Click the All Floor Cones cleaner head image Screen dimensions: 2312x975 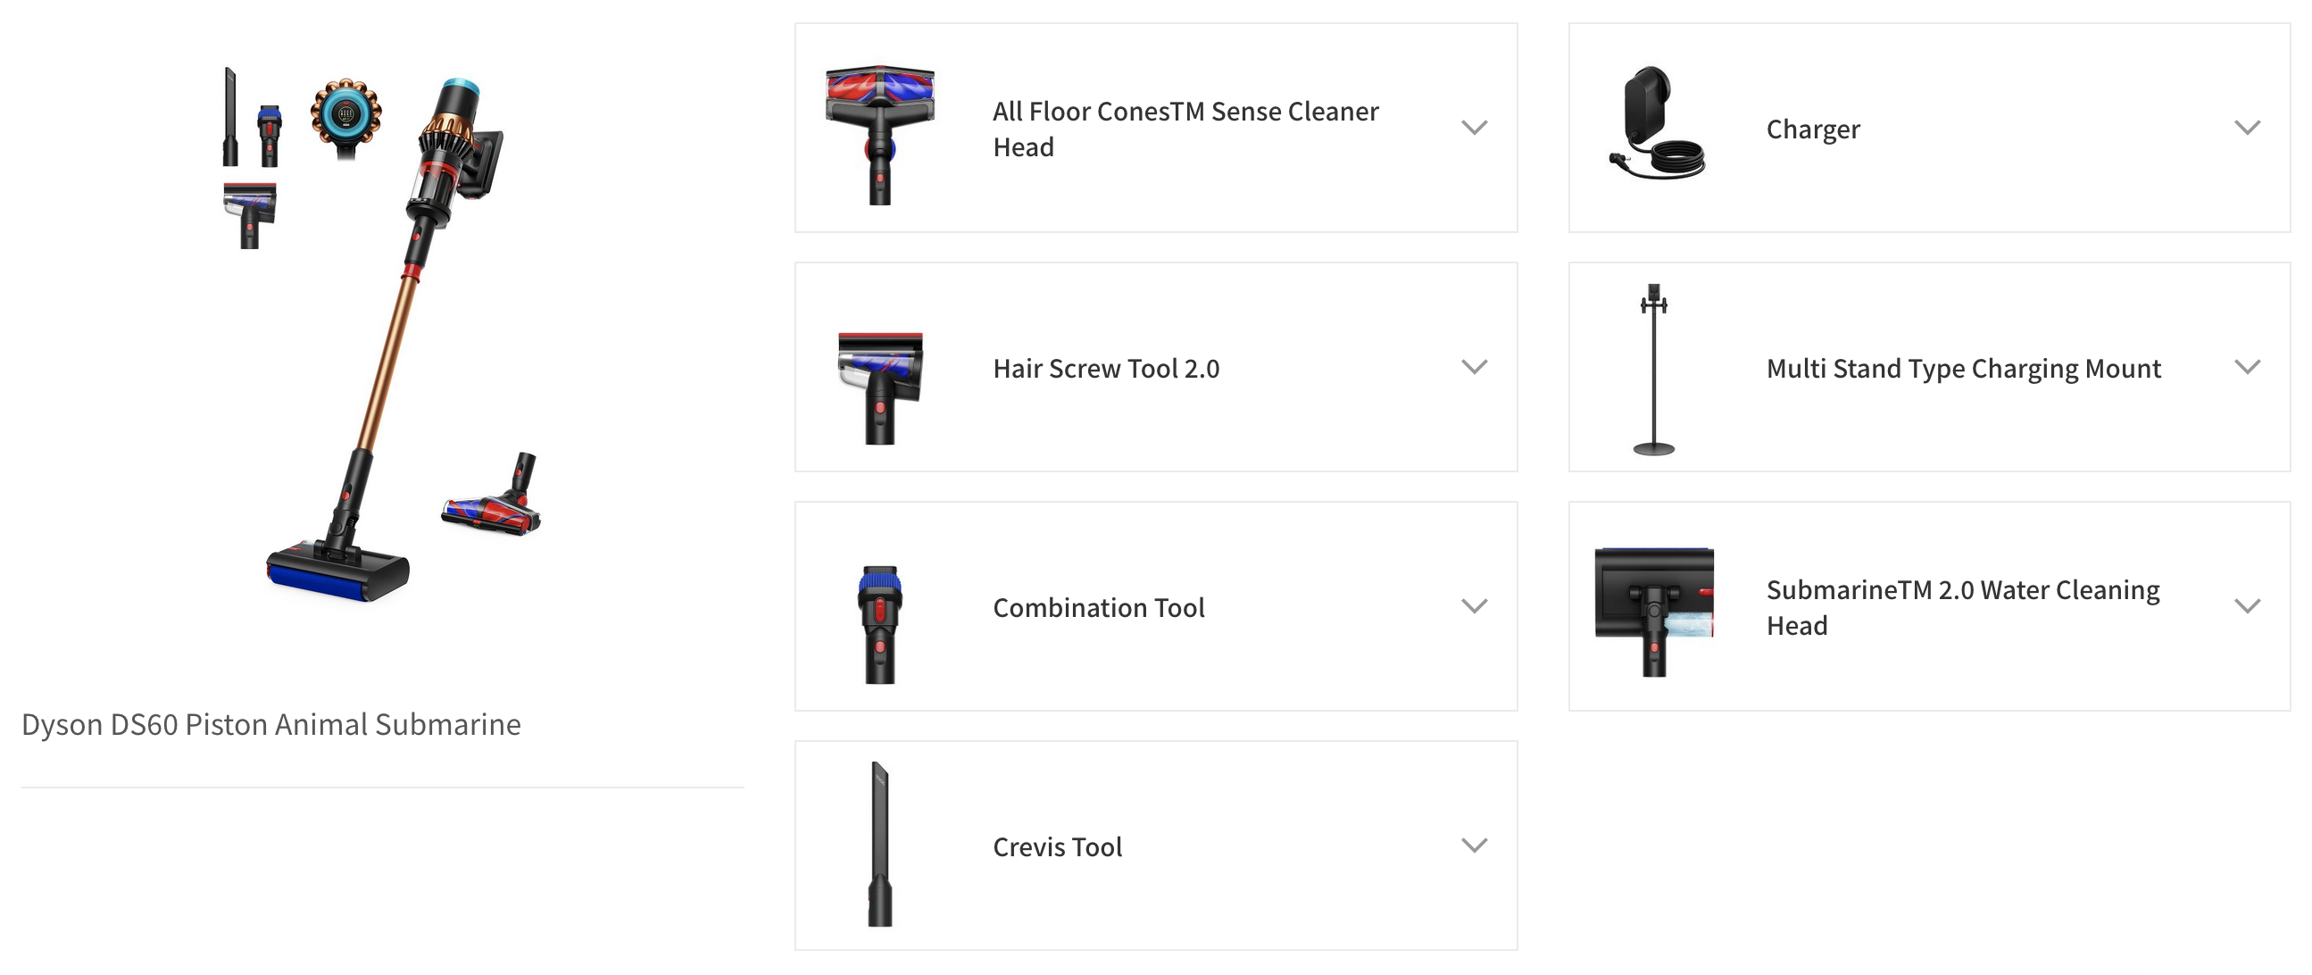tap(879, 133)
